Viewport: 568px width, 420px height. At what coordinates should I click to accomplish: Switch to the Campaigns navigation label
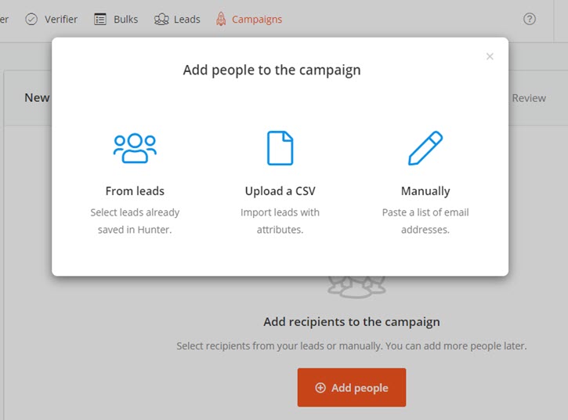(x=257, y=20)
